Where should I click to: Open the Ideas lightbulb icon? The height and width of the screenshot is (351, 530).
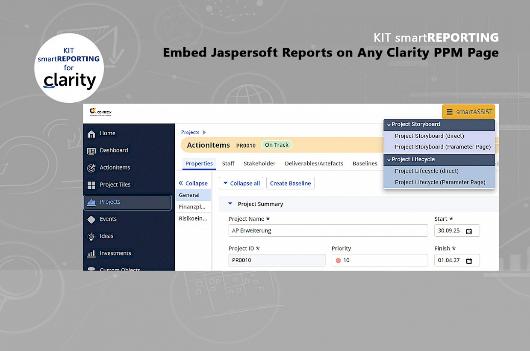tap(91, 236)
